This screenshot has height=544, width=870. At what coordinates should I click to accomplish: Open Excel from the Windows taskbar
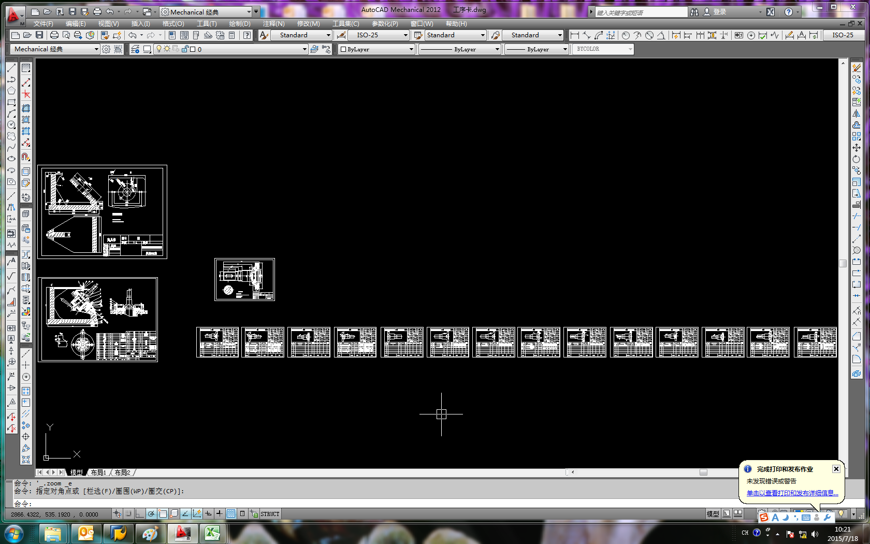coord(212,533)
